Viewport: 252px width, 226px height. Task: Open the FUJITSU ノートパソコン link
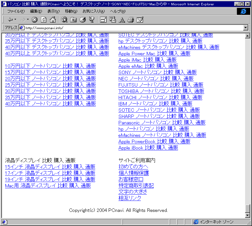pos(161,85)
